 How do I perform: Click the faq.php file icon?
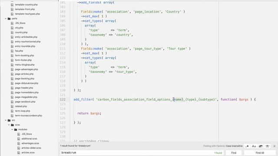pyautogui.click(x=12, y=51)
